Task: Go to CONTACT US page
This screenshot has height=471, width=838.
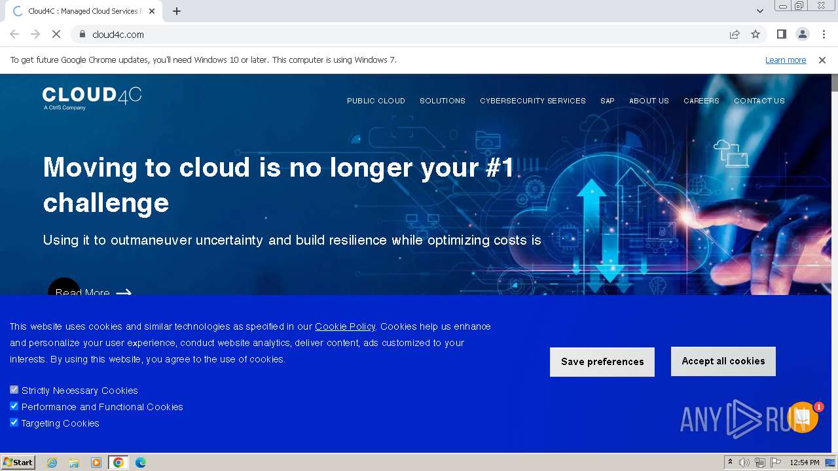Action: [x=759, y=101]
